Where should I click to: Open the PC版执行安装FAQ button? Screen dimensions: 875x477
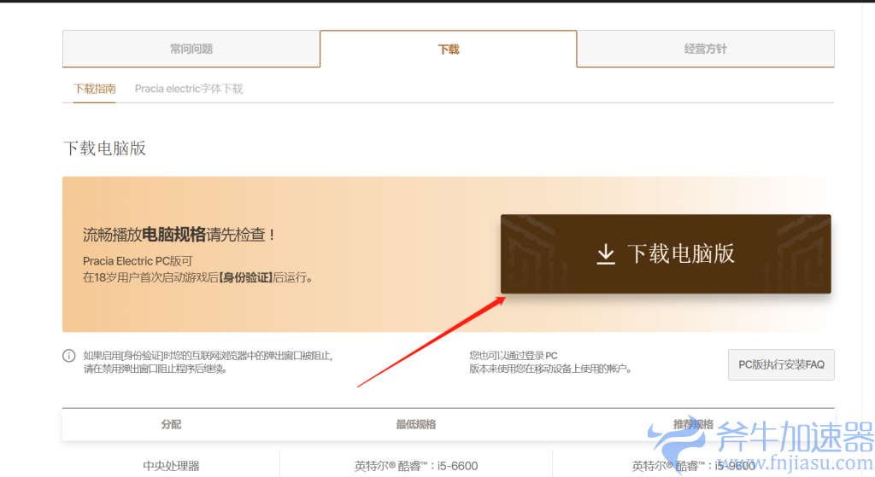click(x=781, y=365)
